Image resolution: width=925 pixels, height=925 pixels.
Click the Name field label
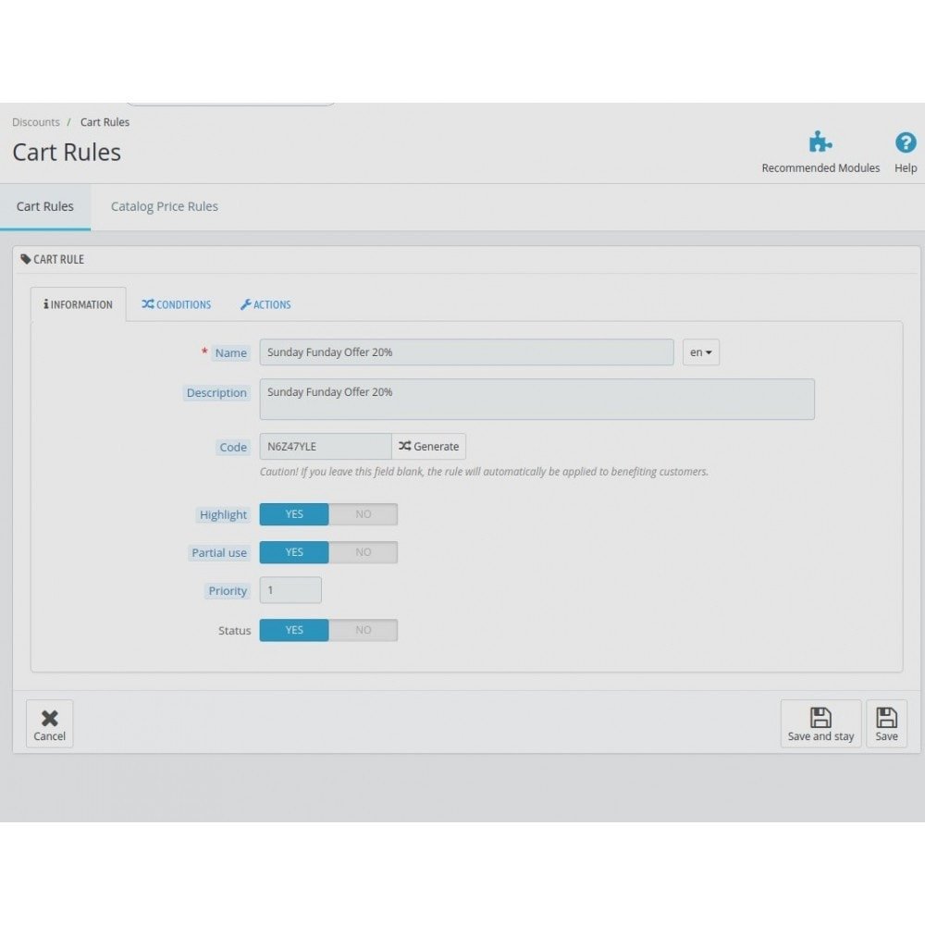pyautogui.click(x=230, y=352)
